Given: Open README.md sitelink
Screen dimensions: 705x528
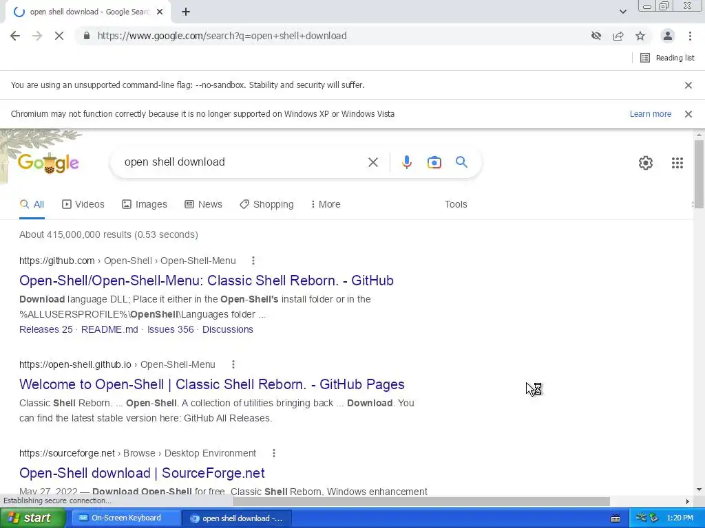Looking at the screenshot, I should pyautogui.click(x=109, y=329).
